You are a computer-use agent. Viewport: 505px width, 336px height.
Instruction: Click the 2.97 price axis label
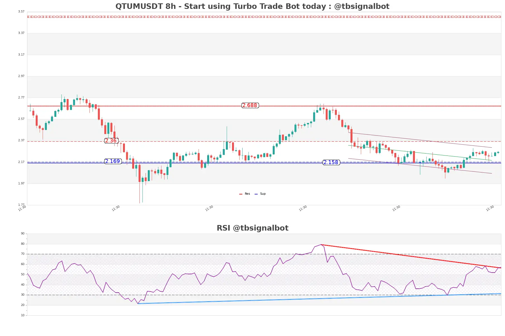(x=21, y=76)
